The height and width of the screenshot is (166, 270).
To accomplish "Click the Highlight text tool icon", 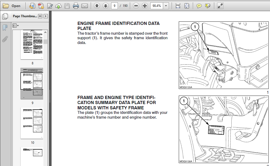I will (x=208, y=6).
